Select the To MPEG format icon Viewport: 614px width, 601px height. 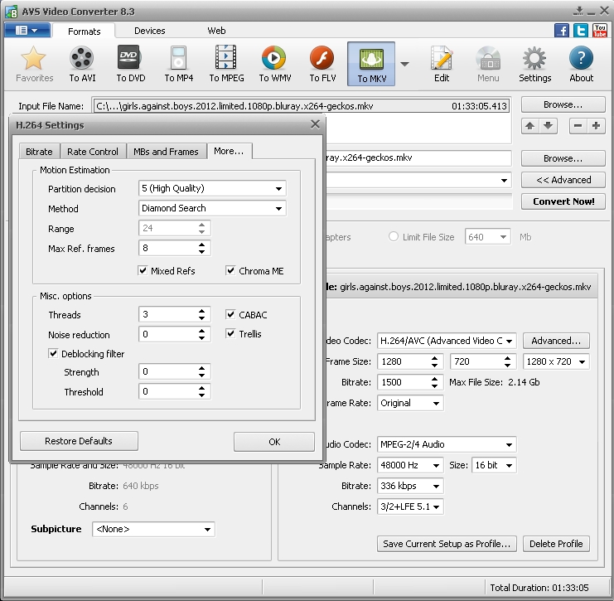[226, 64]
